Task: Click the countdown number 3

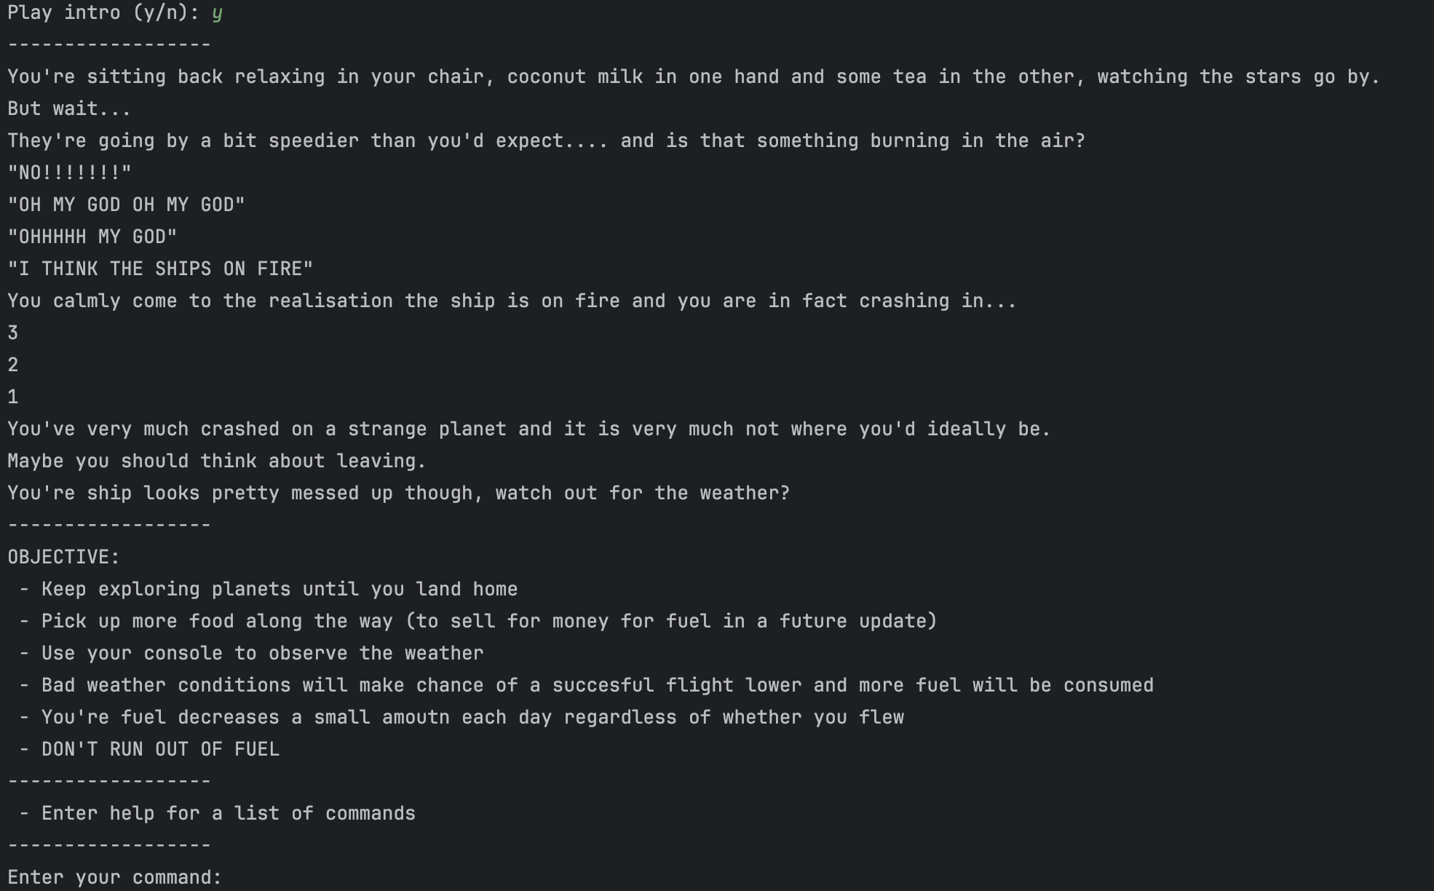Action: coord(13,333)
